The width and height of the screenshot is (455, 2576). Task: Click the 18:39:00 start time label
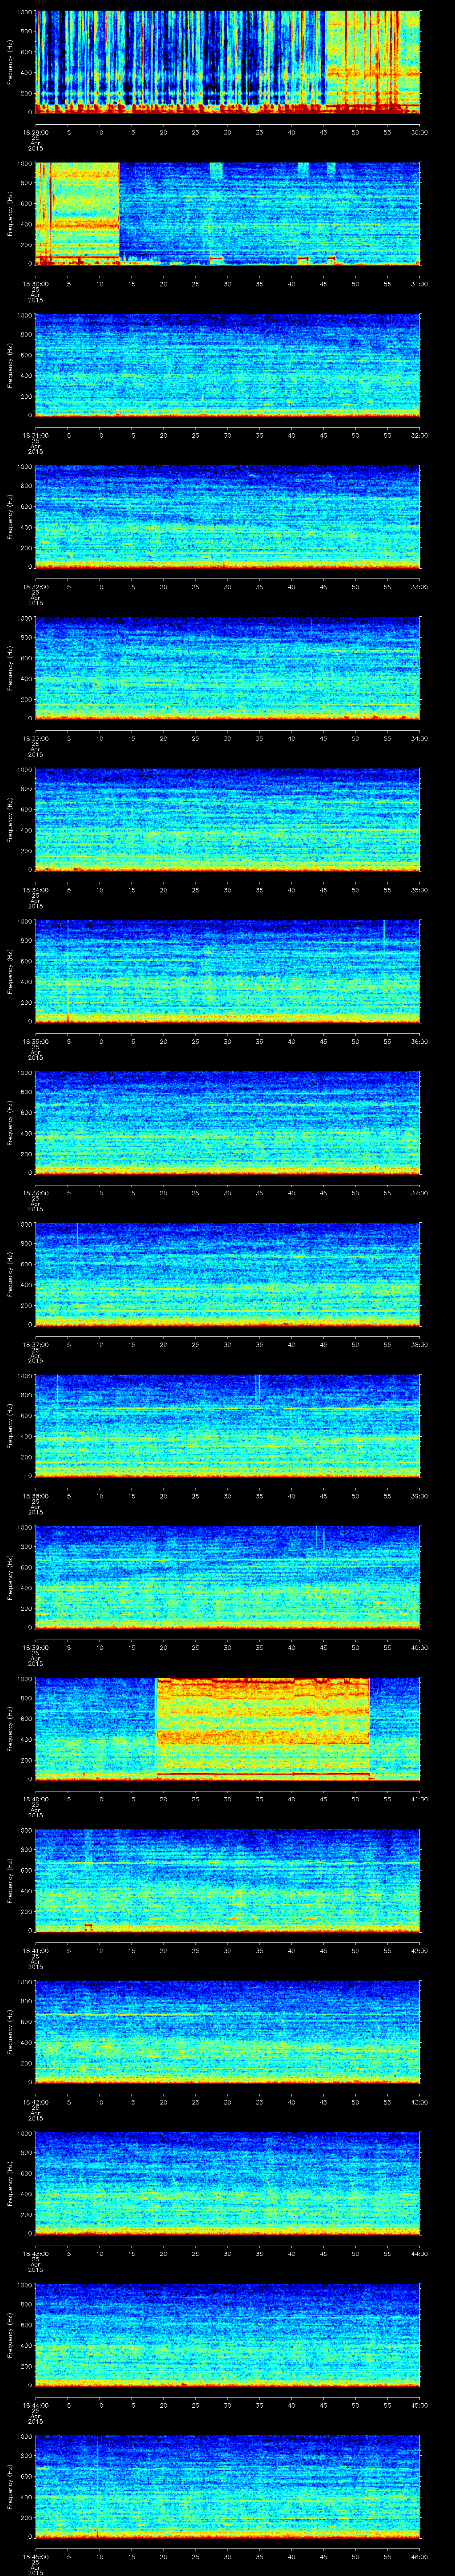(x=35, y=1648)
